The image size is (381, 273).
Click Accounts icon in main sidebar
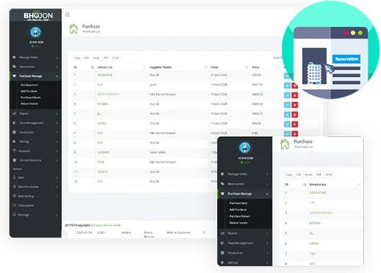pyautogui.click(x=14, y=151)
